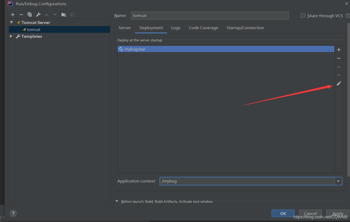Open the Startup/Connection tab

(245, 28)
